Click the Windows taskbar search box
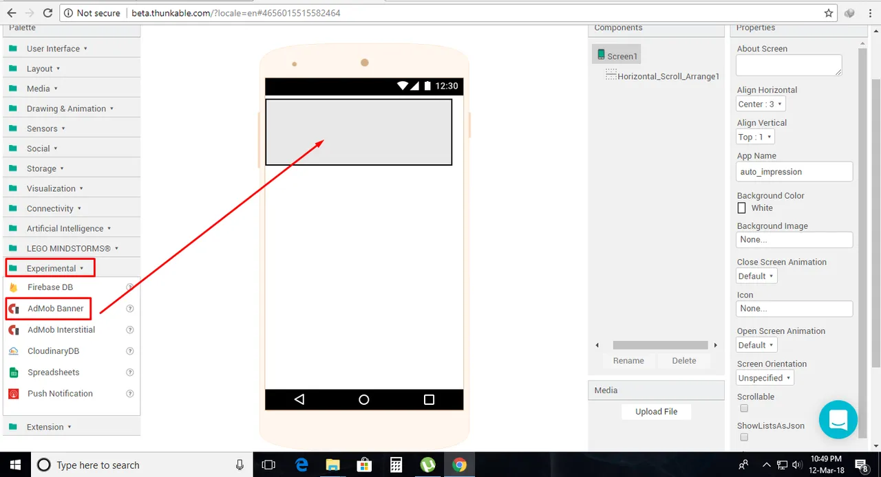 pyautogui.click(x=142, y=465)
